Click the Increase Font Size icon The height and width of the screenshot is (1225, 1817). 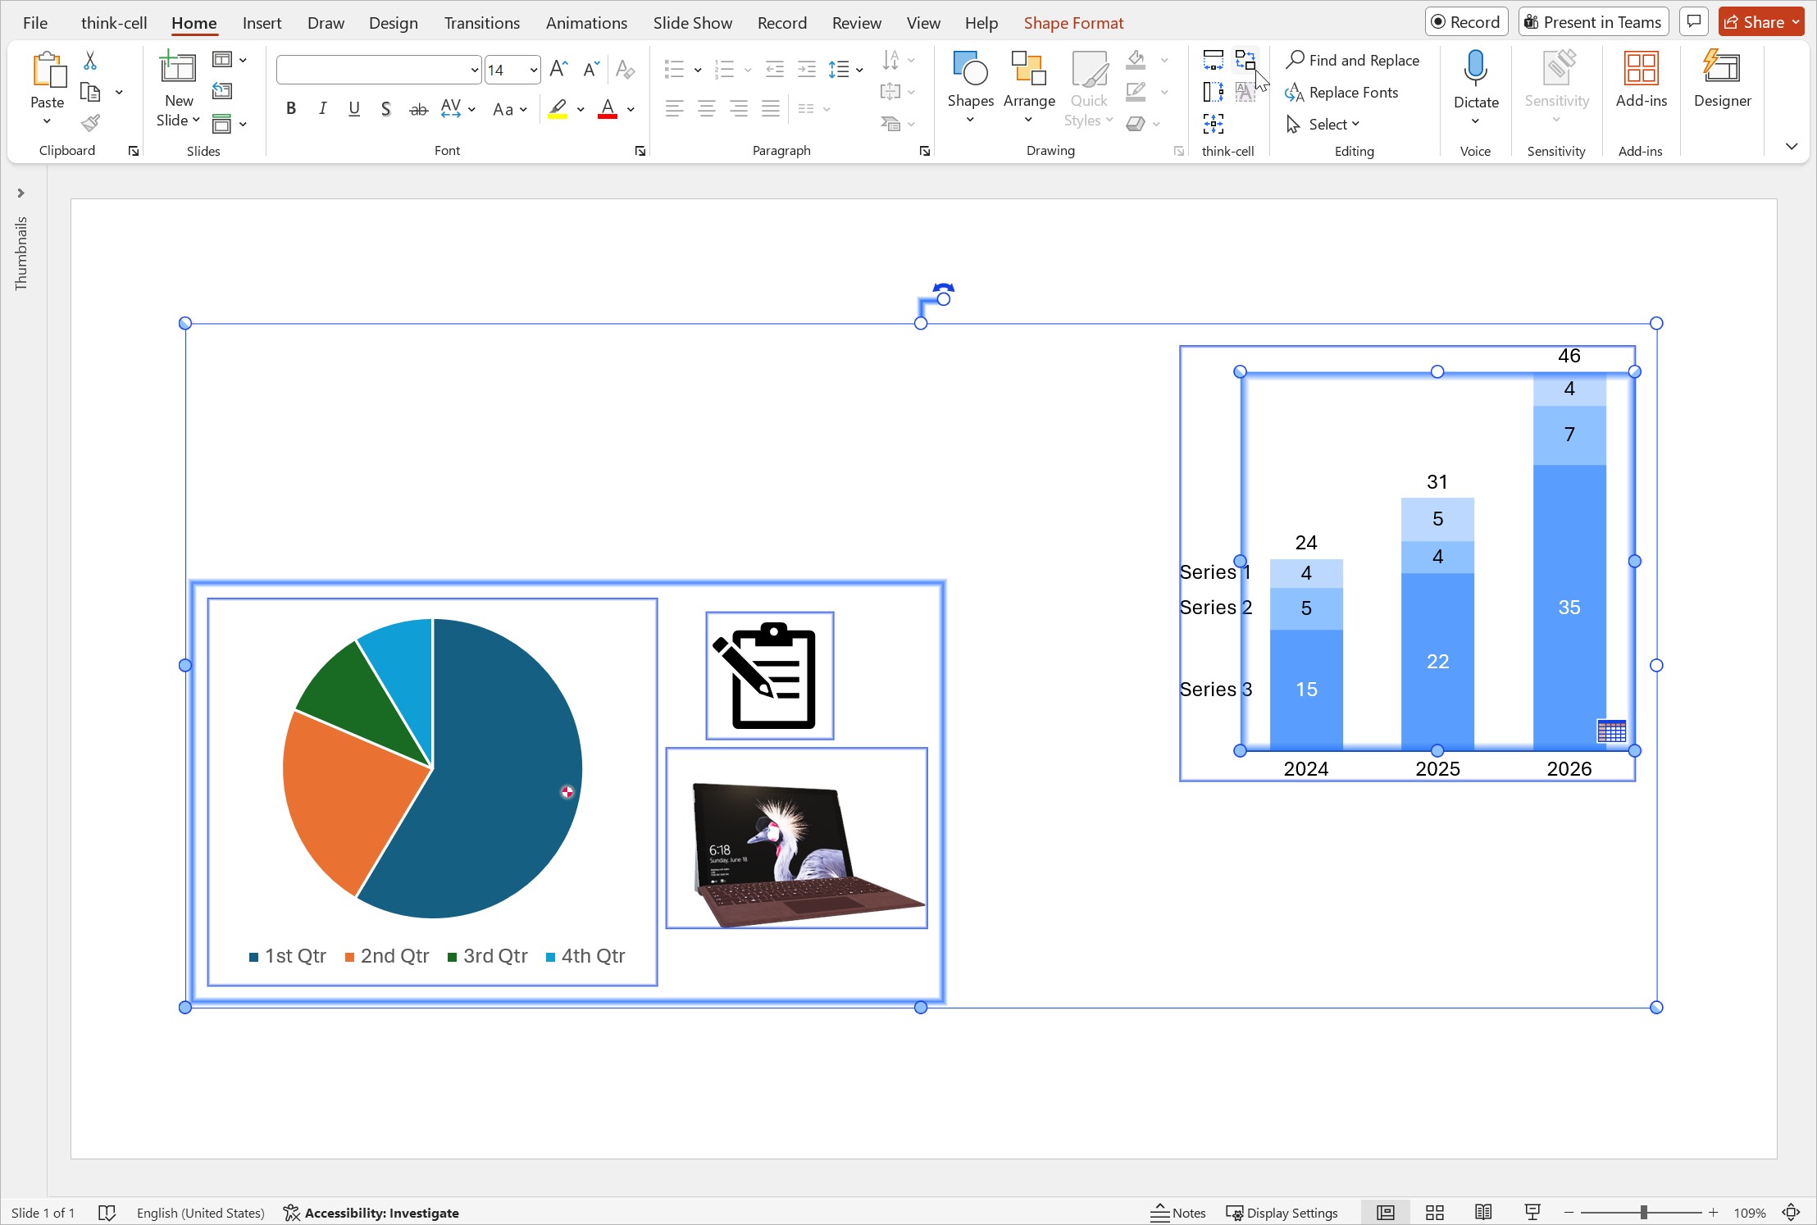pos(558,70)
